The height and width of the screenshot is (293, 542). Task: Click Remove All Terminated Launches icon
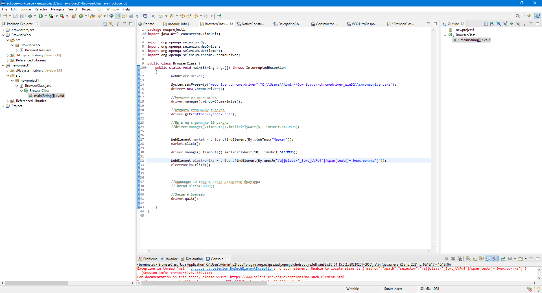click(460, 259)
